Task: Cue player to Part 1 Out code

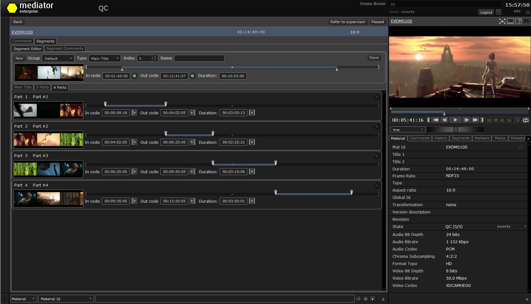Action: [192, 113]
